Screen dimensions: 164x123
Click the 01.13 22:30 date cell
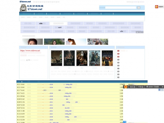click(x=21, y=120)
